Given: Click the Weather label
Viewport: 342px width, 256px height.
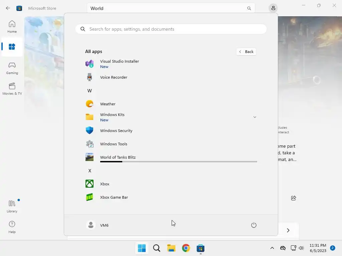Looking at the screenshot, I should coord(108,104).
